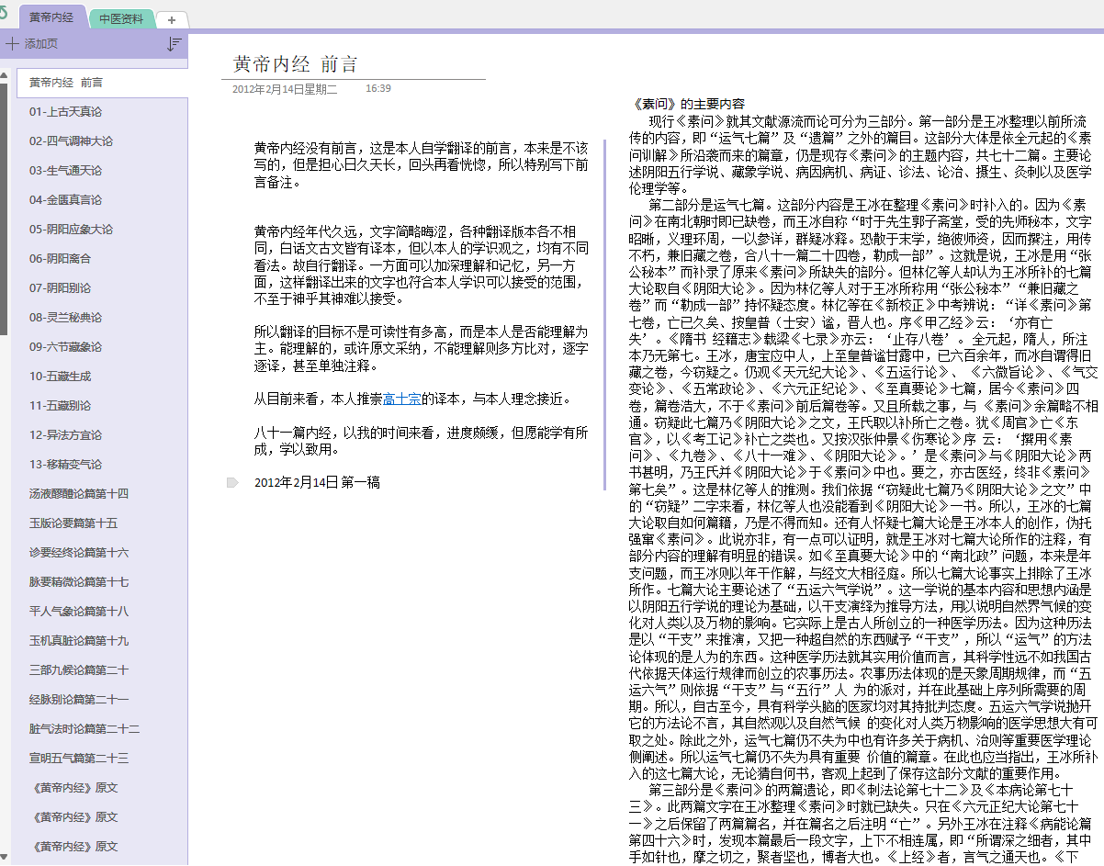Create a new section with the plus tab

tap(172, 19)
